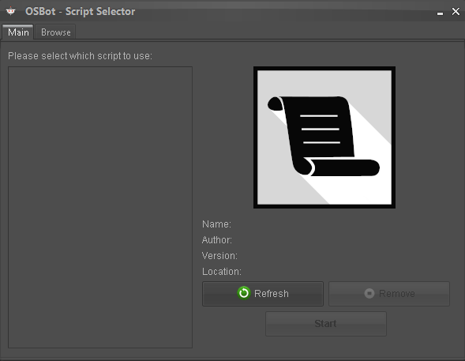465x361 pixels.
Task: Click the 'OSBot - Script Selector' title text
Action: 80,11
